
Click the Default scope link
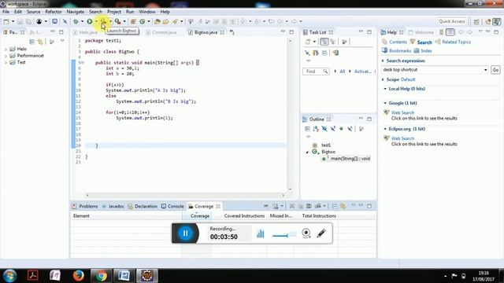tap(408, 79)
